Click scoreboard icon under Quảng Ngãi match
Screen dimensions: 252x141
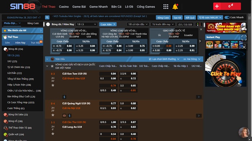click(x=64, y=116)
